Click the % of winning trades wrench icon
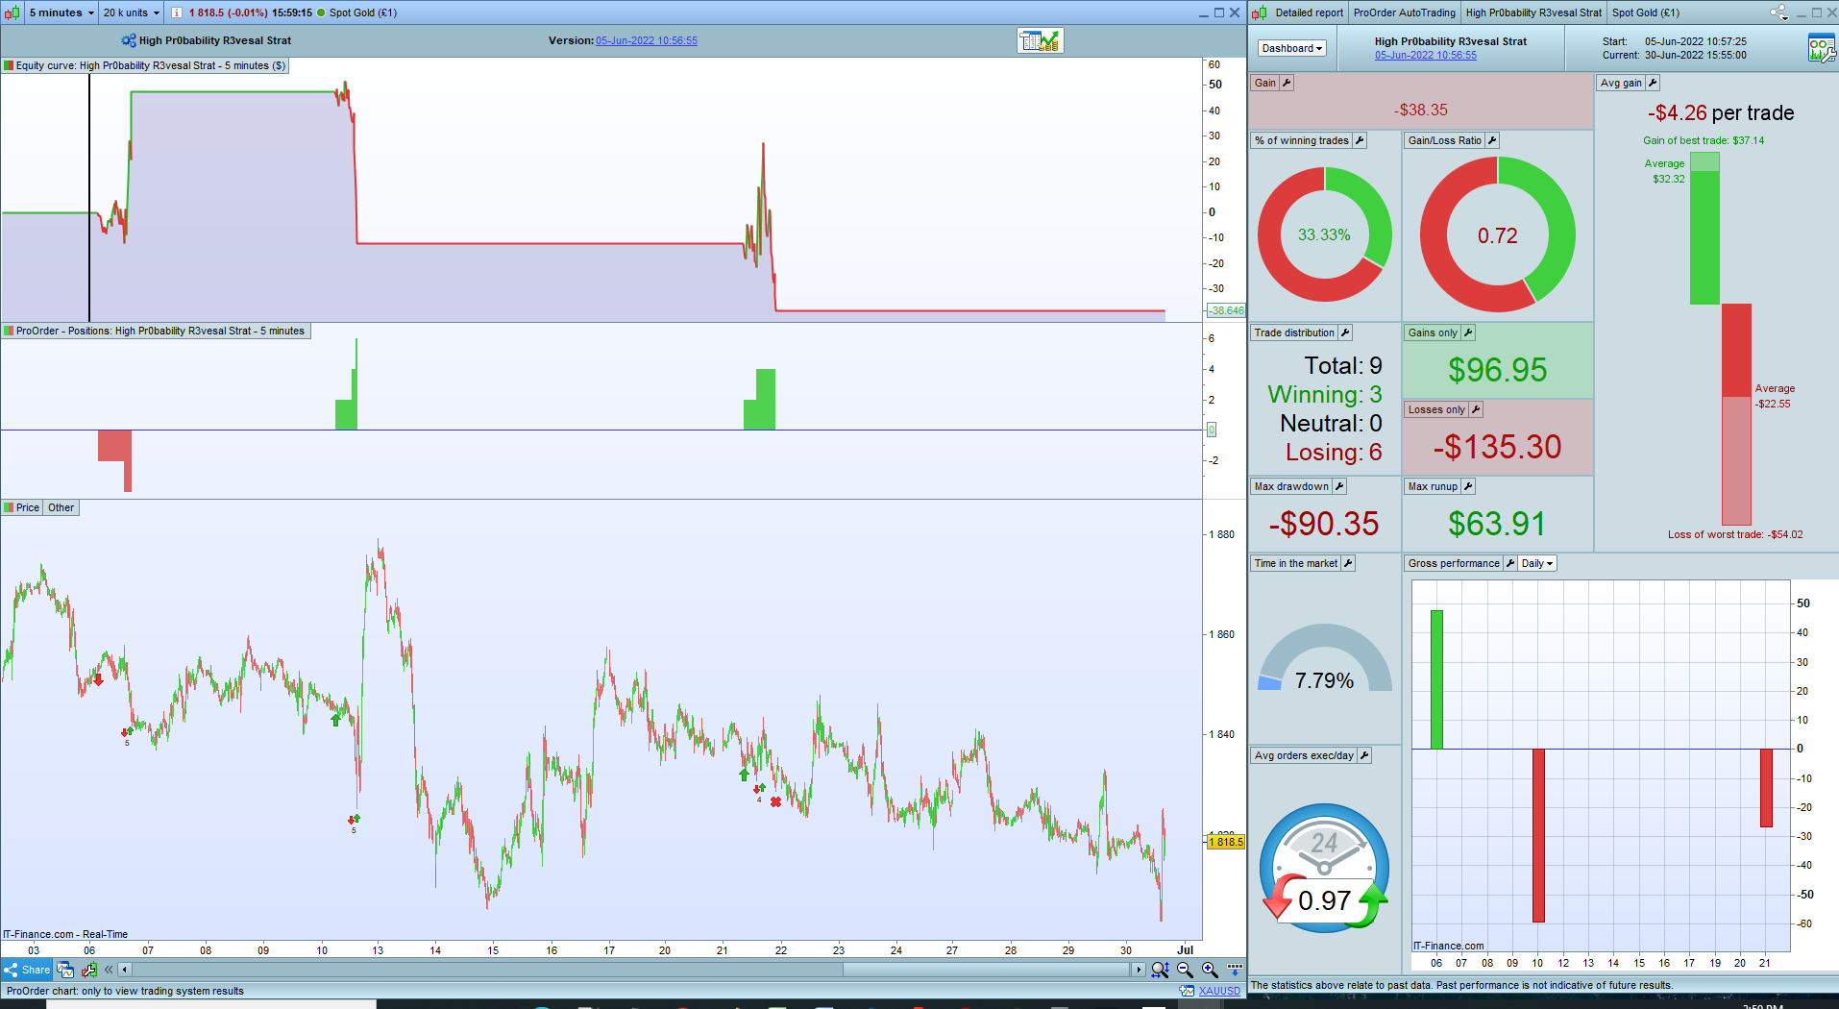The image size is (1839, 1009). 1360,140
